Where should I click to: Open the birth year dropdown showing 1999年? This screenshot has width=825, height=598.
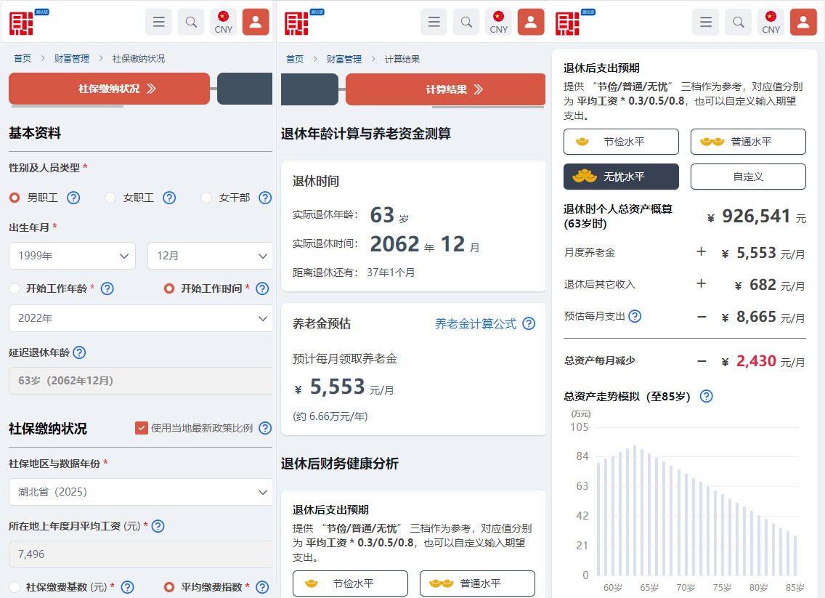72,256
